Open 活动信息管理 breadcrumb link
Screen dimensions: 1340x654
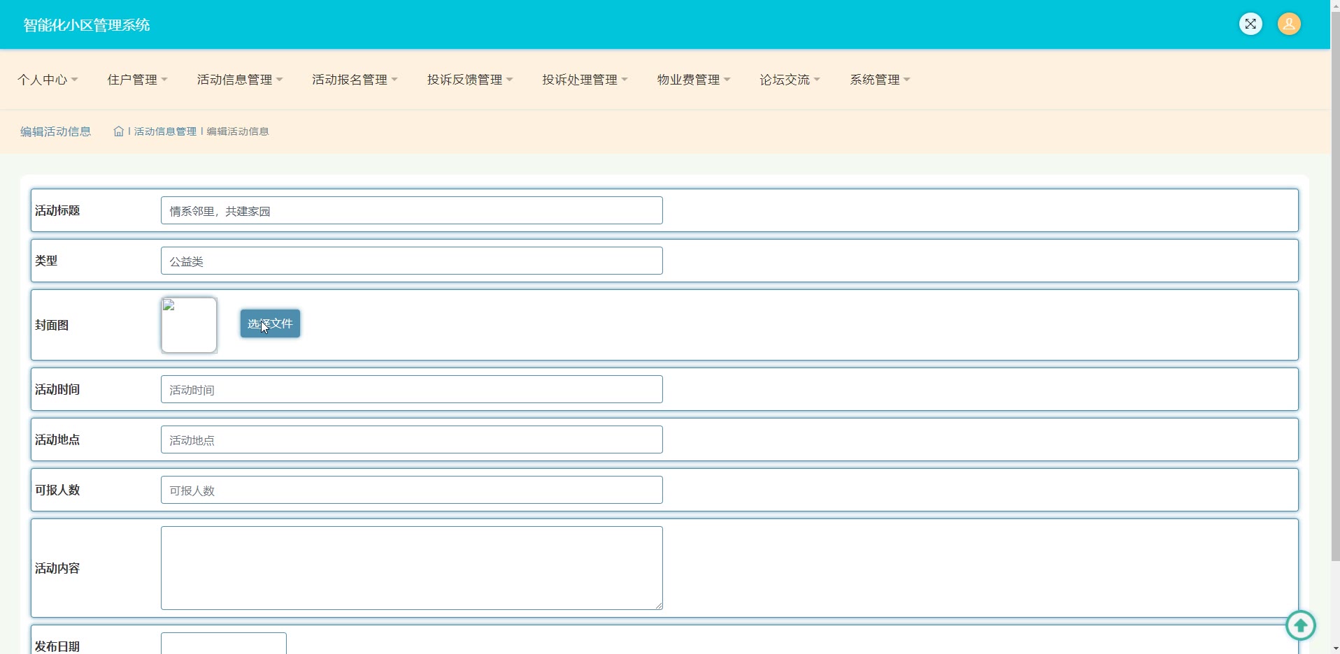click(165, 131)
